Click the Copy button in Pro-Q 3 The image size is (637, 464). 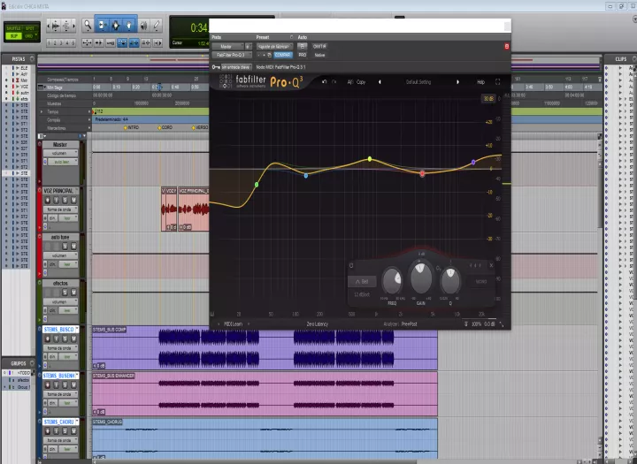coord(361,82)
